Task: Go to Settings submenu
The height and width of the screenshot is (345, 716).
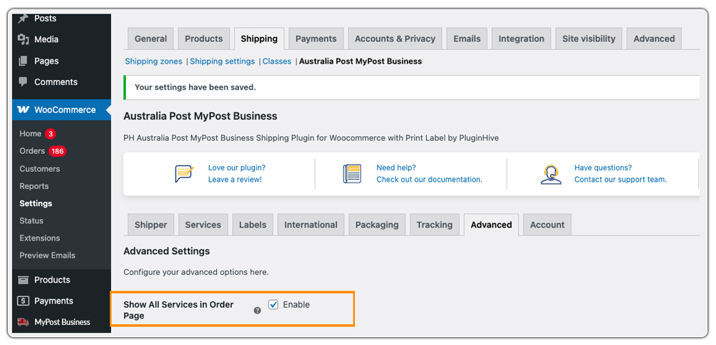Action: click(x=36, y=203)
